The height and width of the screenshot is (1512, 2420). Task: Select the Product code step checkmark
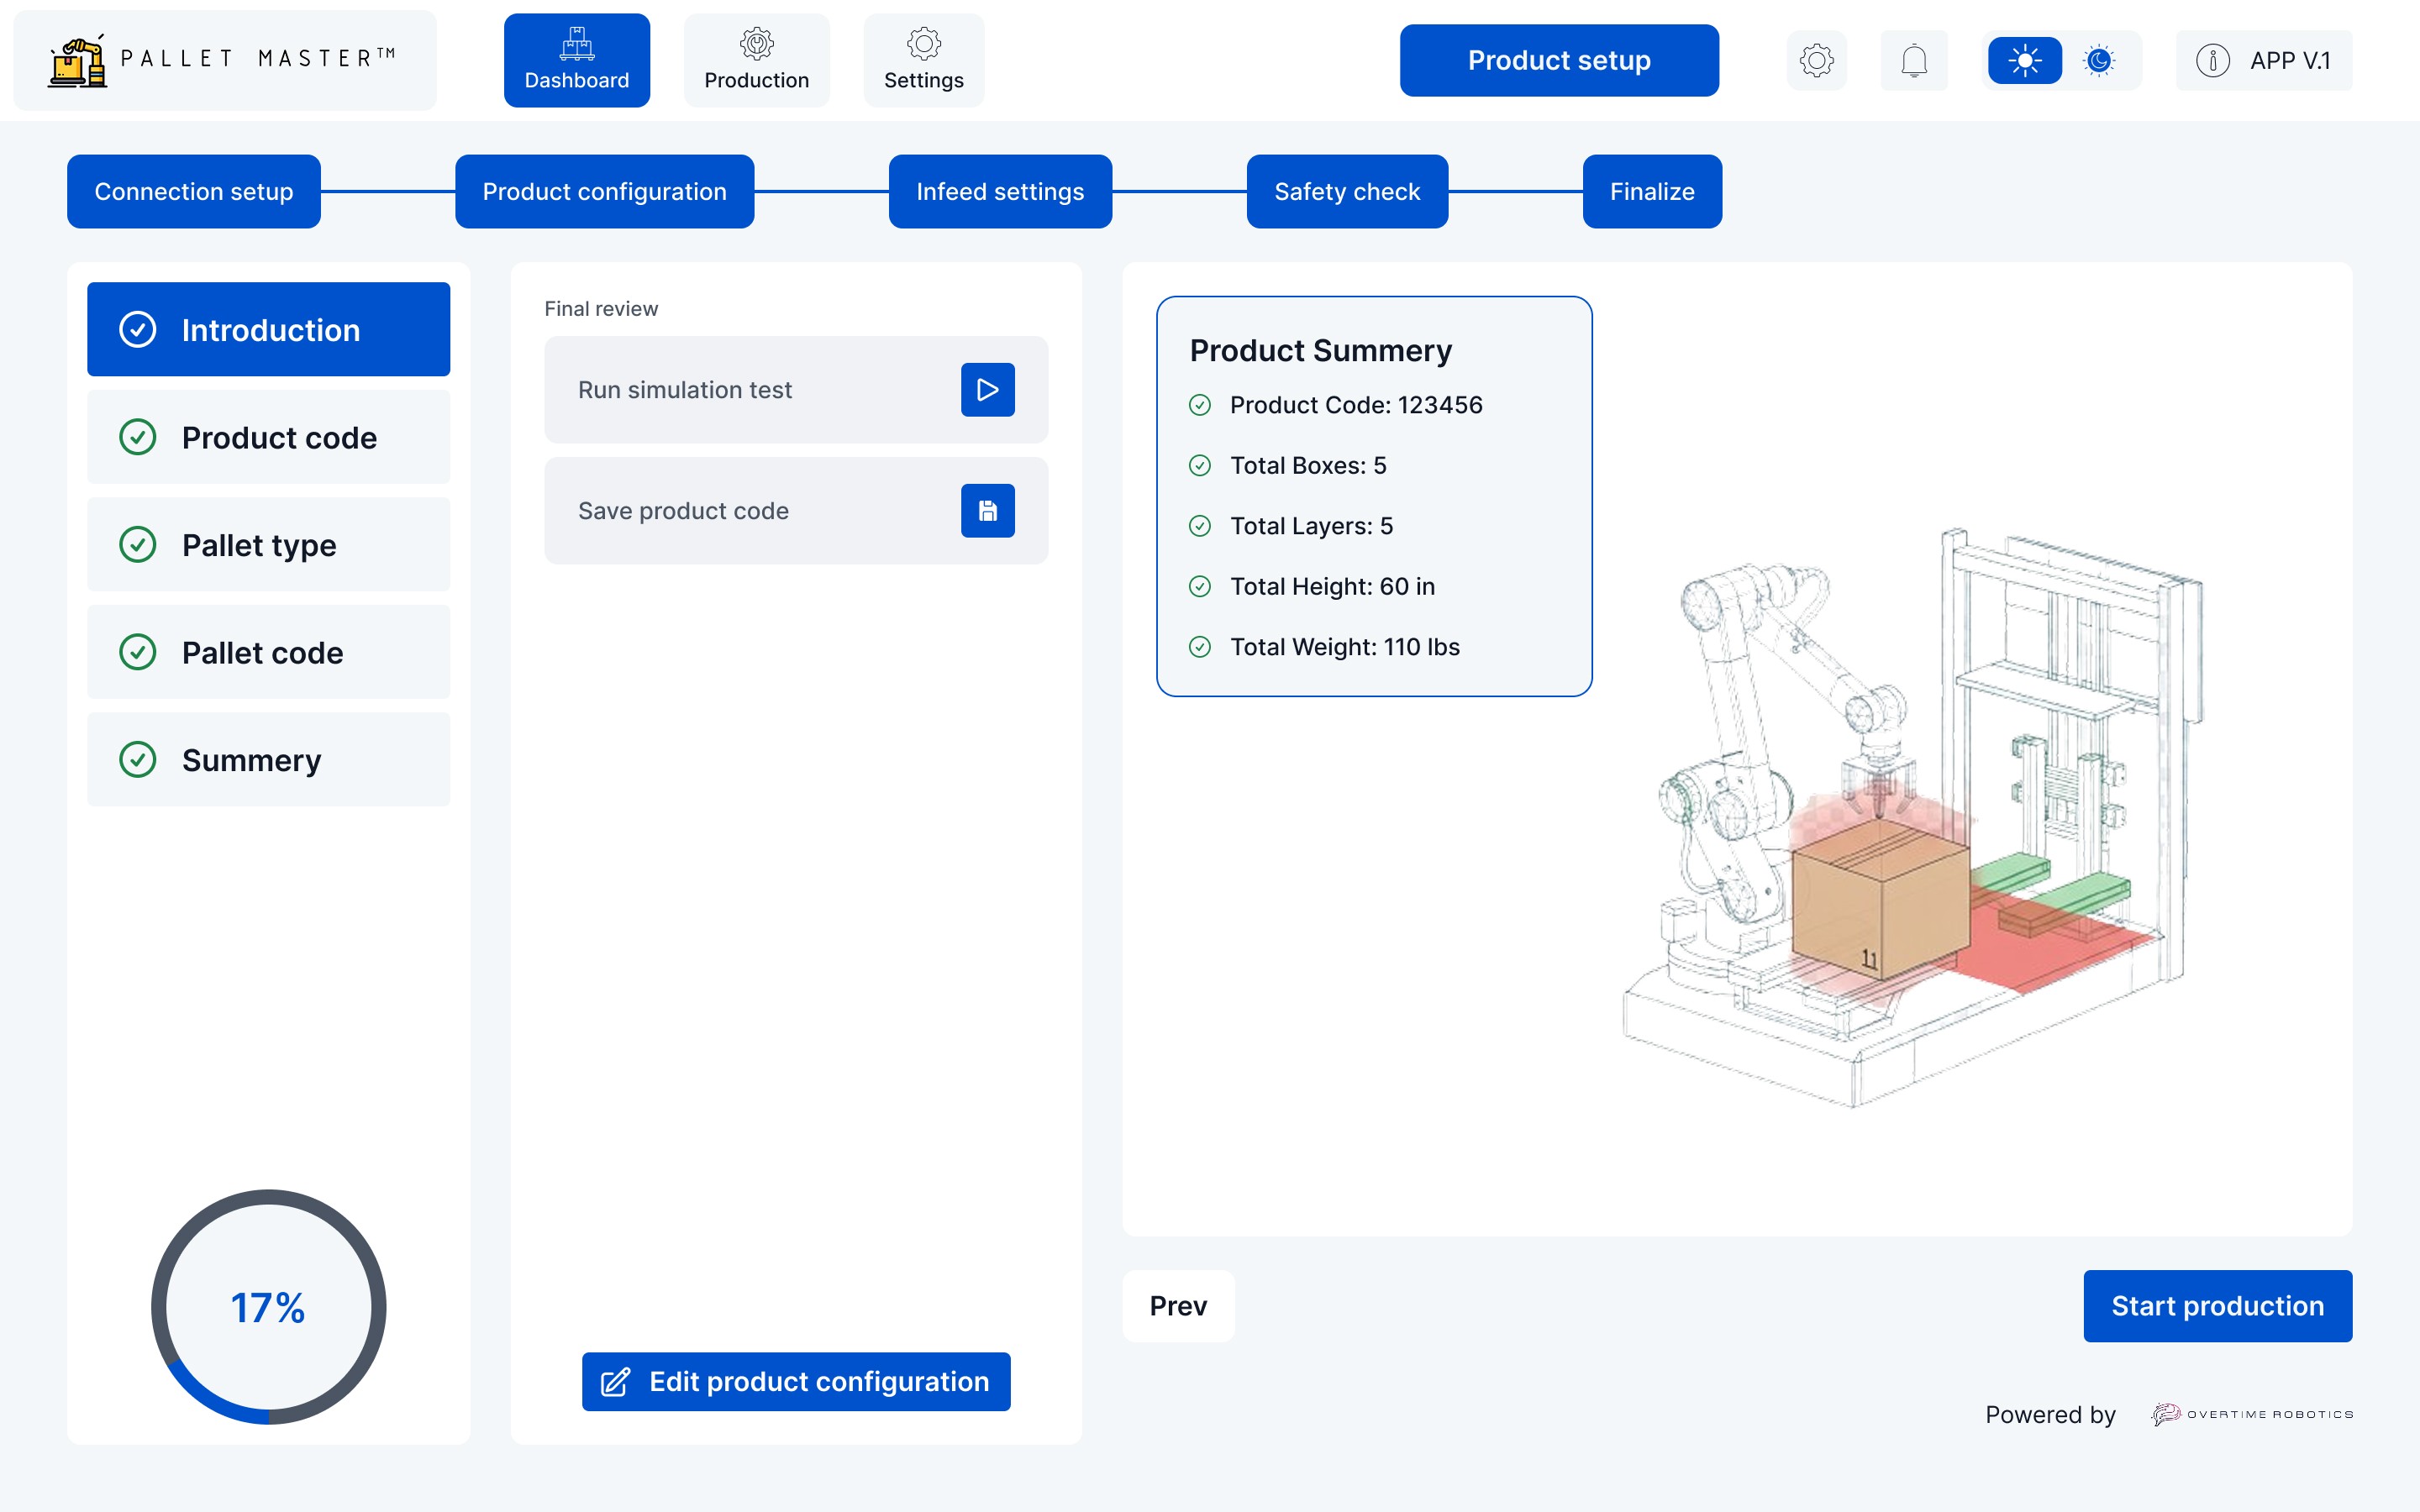point(138,437)
